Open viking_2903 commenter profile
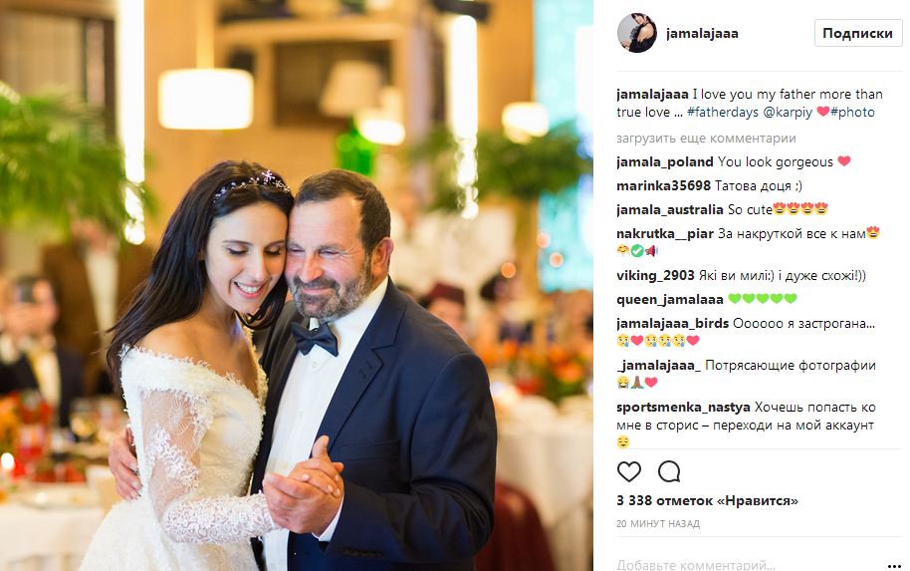910x571 pixels. coord(655,275)
